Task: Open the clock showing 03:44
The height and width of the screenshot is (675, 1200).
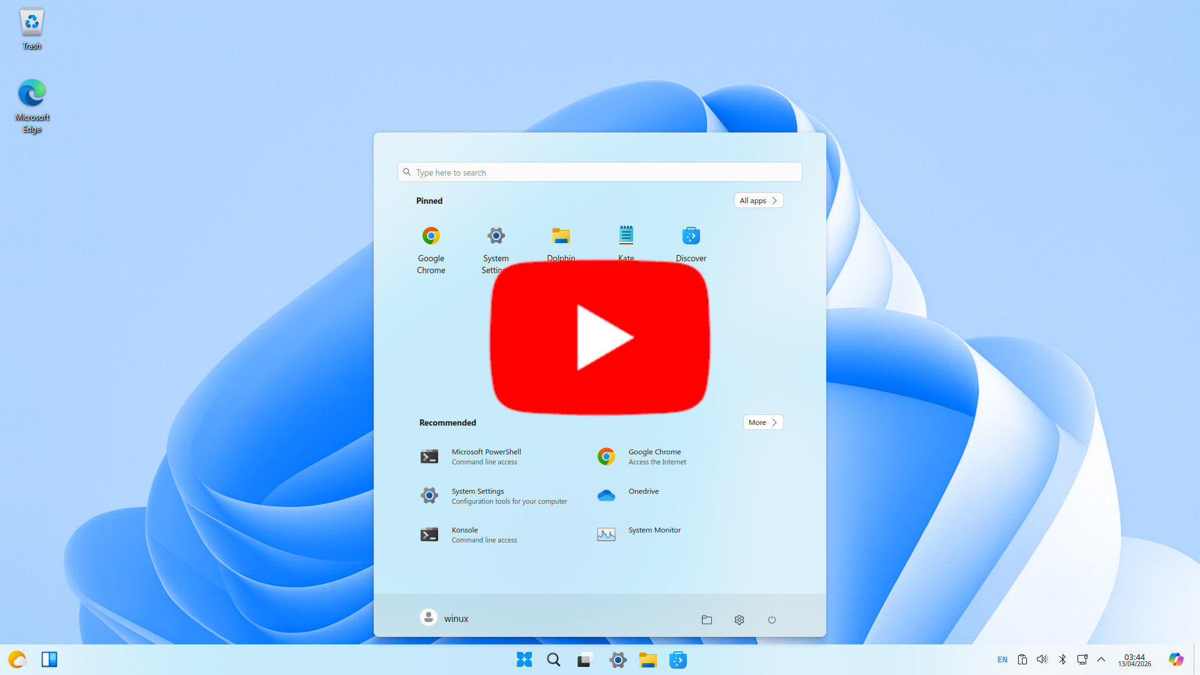Action: (x=1134, y=660)
